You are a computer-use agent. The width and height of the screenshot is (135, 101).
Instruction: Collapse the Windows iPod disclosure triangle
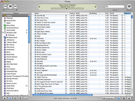[x=3, y=32]
